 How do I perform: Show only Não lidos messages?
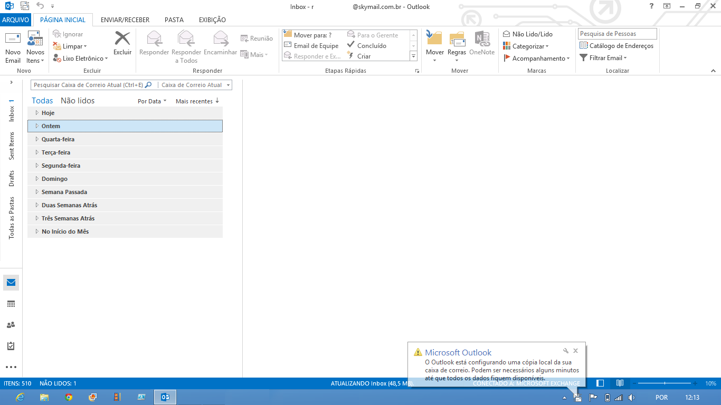point(78,101)
